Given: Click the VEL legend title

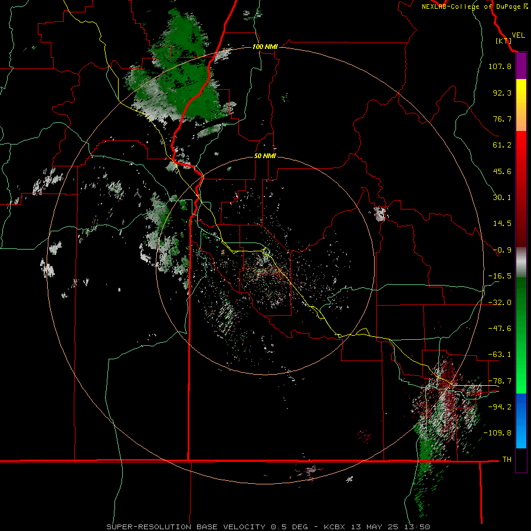Looking at the screenshot, I should pyautogui.click(x=518, y=35).
